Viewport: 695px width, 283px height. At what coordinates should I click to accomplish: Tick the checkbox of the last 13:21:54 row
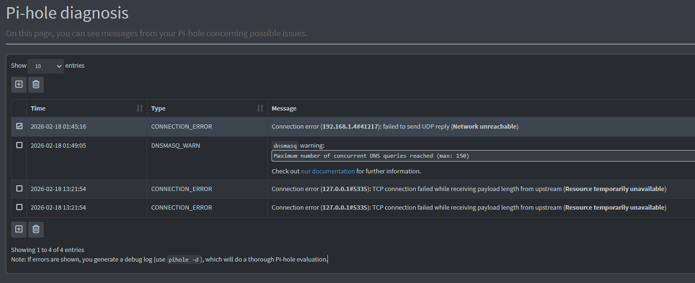(x=19, y=207)
